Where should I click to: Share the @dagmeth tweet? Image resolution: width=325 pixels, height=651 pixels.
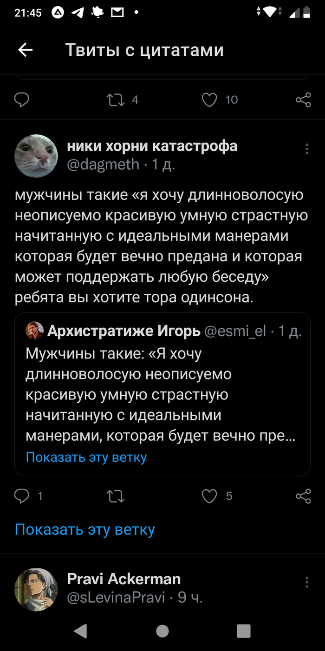coord(303,497)
